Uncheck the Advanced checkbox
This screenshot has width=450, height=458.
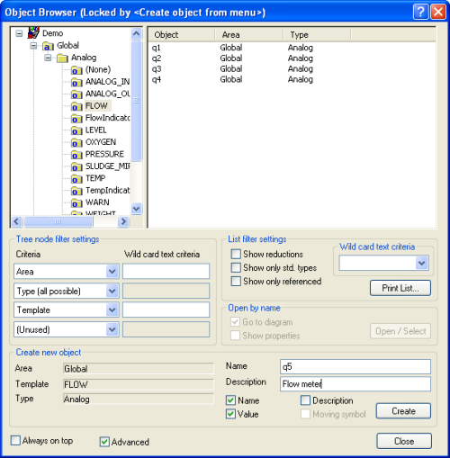pos(104,442)
